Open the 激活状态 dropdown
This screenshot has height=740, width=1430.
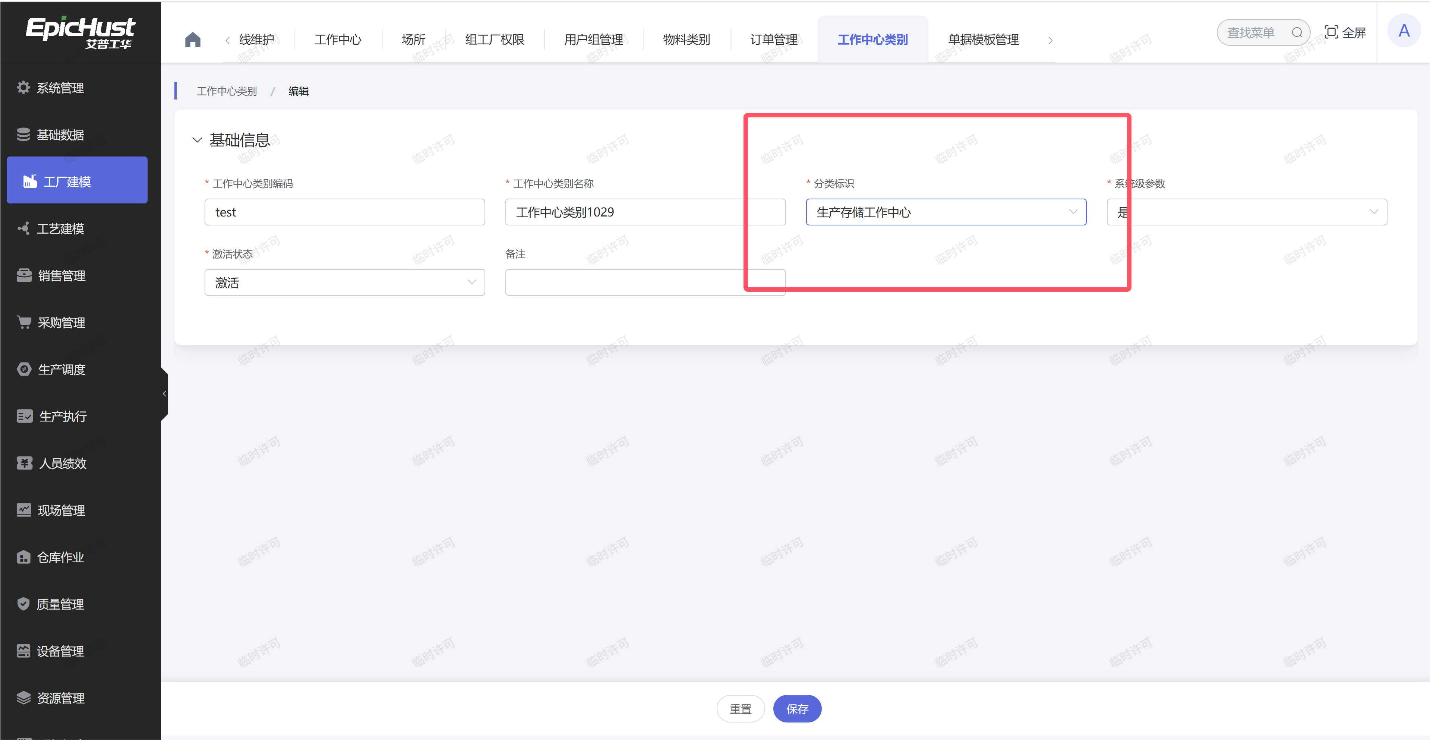tap(344, 282)
